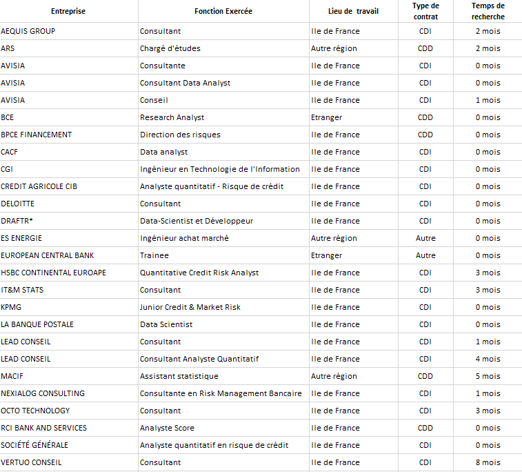
Task: Select 'Junior Credit & Market Risk' cell
Action: click(223, 308)
